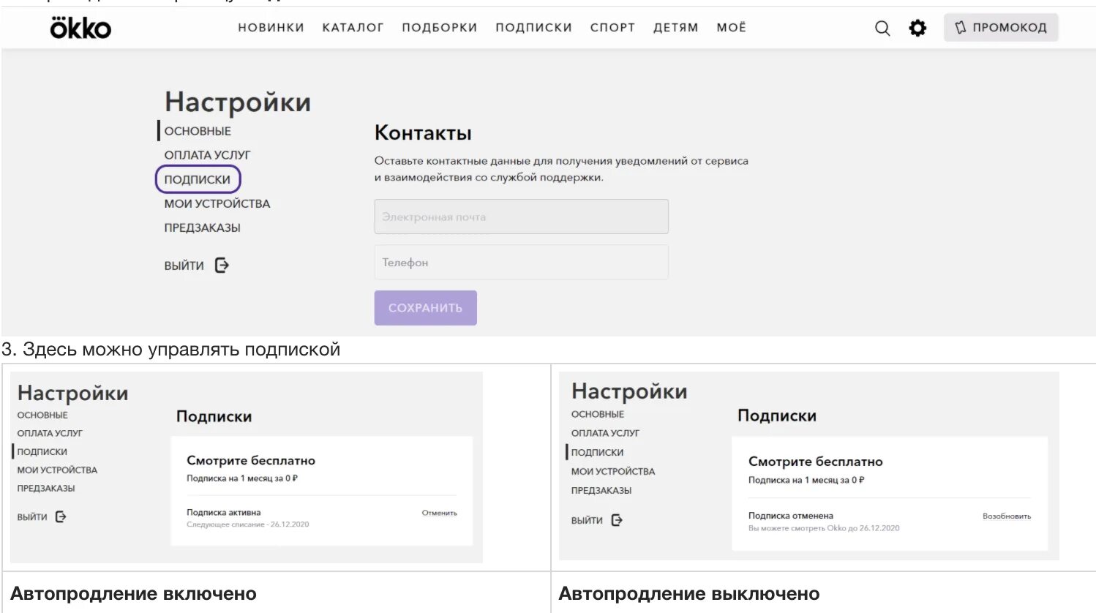Click the 'Подписка отменена' status text
The width and height of the screenshot is (1096, 613).
(x=790, y=516)
